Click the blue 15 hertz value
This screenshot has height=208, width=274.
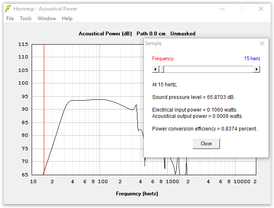click(x=252, y=59)
